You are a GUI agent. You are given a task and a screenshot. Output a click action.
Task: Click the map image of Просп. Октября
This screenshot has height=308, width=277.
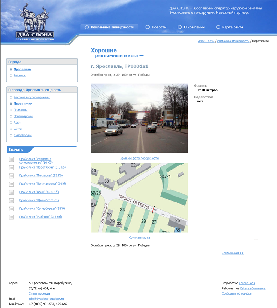tap(139, 198)
